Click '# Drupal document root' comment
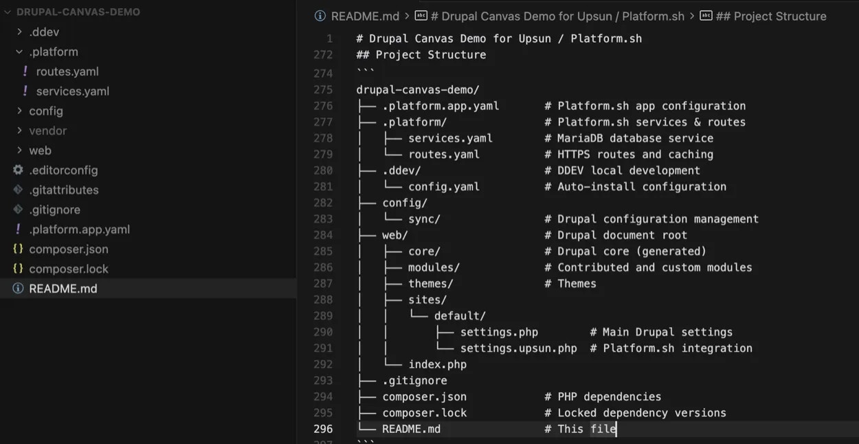 point(616,235)
